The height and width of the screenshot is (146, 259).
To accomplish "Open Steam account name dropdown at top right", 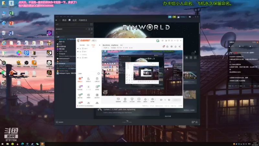I will click(x=183, y=17).
